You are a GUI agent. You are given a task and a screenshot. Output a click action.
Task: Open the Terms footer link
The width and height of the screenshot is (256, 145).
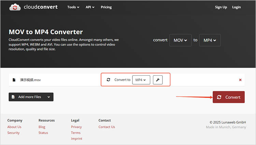coord(75,133)
